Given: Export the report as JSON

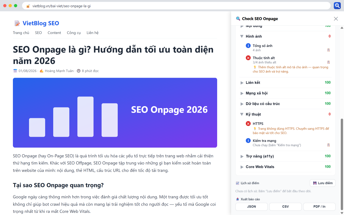Looking at the screenshot, I should click(x=252, y=207).
